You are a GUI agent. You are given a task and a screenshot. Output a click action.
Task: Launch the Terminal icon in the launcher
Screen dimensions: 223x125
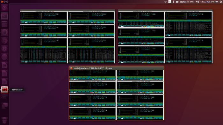4,16
